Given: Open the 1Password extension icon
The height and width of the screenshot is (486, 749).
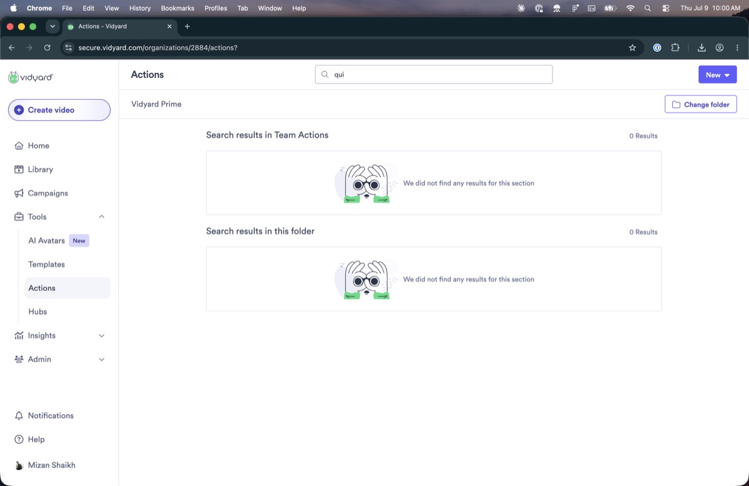Looking at the screenshot, I should [657, 47].
